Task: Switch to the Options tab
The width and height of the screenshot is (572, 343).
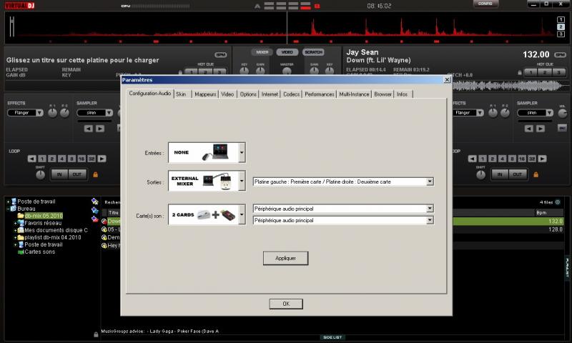Action: pyautogui.click(x=248, y=94)
